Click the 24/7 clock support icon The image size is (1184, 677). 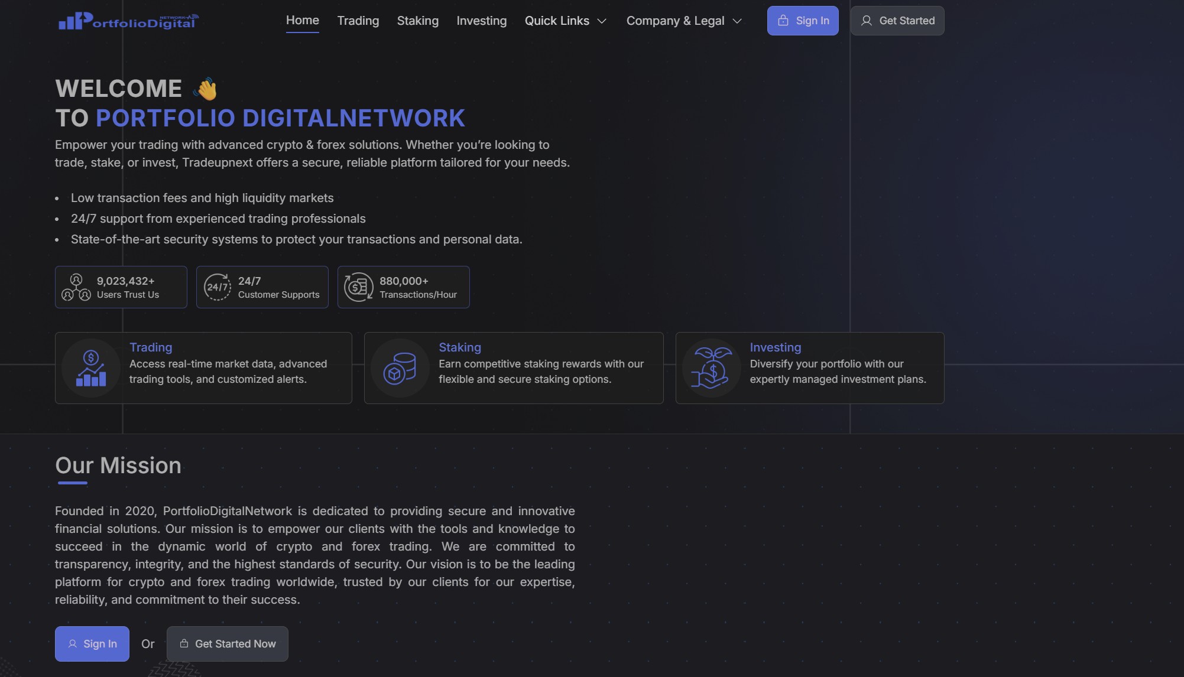217,287
